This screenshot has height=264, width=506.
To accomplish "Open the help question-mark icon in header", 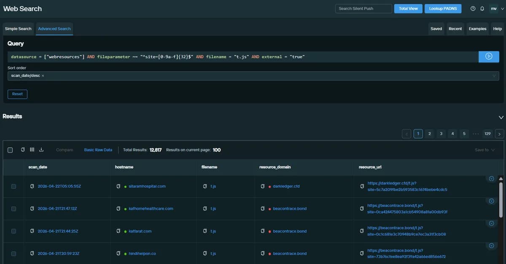I will point(473,8).
